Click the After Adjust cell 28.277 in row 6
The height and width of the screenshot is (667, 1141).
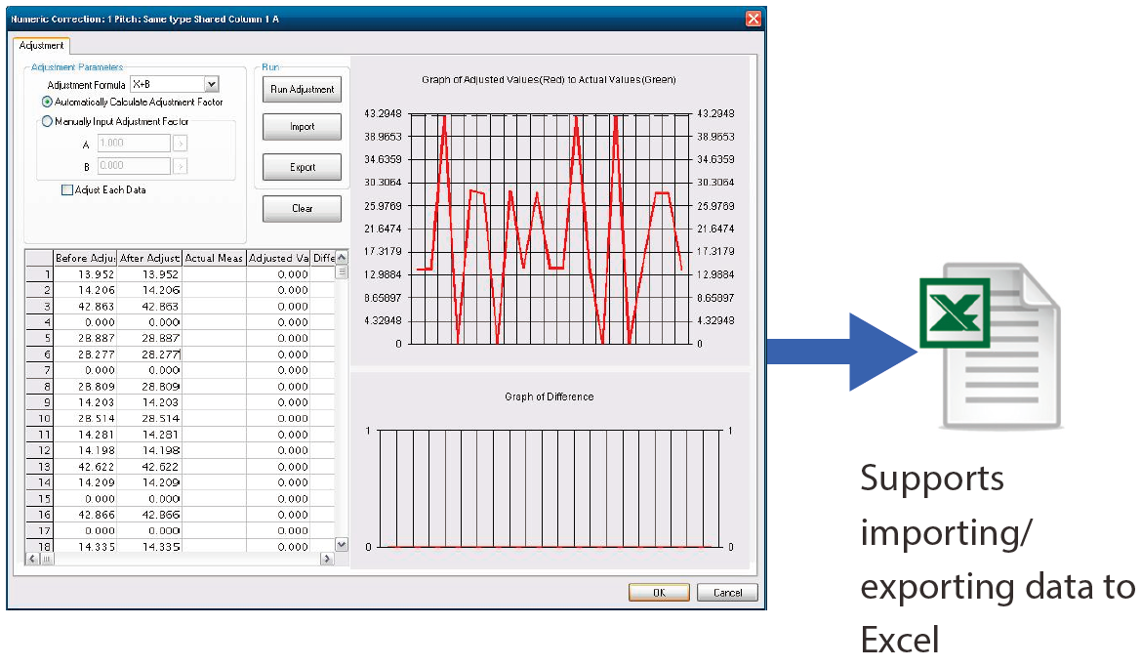(149, 354)
